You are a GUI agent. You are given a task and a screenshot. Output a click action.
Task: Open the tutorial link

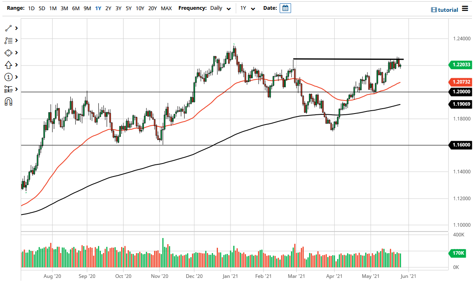[447, 9]
